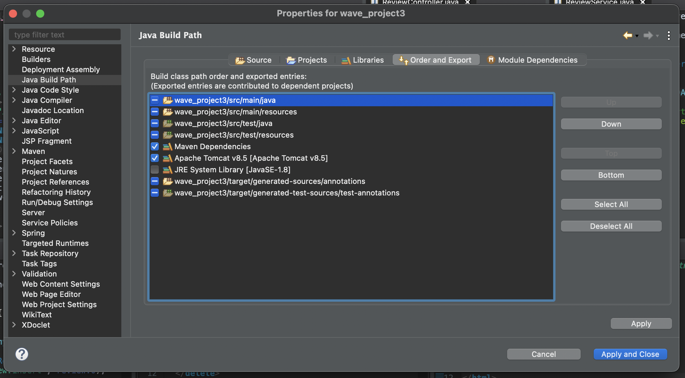Click the generated-sources/annotations folder icon
Screen dimensions: 685x378
[167, 181]
